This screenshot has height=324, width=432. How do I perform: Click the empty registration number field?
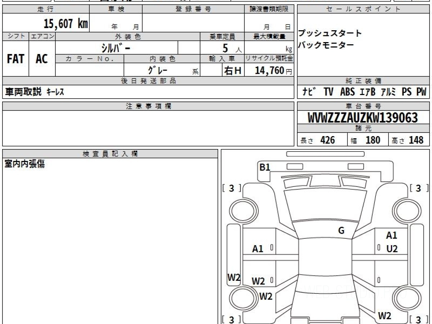click(193, 23)
